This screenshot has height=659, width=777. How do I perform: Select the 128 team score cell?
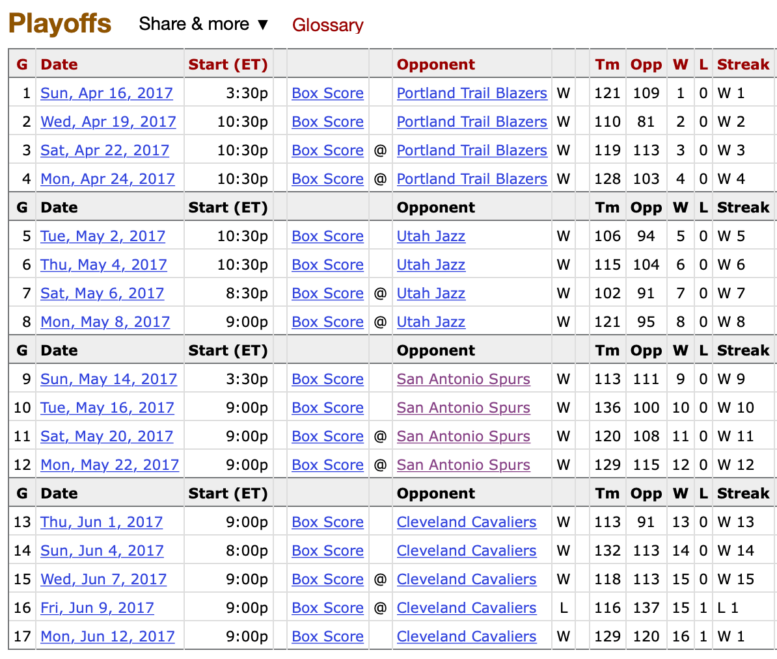(x=608, y=179)
